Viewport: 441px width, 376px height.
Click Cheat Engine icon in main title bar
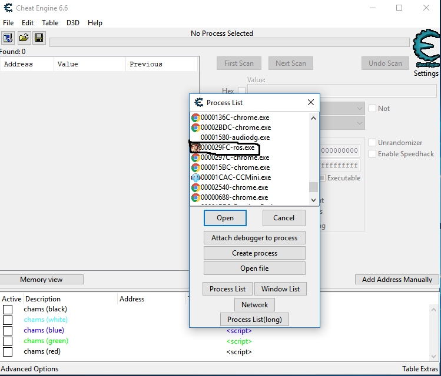8,8
